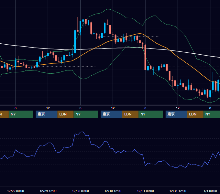
Task: Click the 12/29 12:00 date label
Action: [48, 191]
